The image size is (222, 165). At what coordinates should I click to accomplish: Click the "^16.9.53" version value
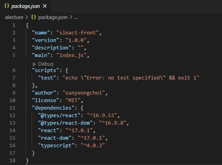click(x=102, y=116)
